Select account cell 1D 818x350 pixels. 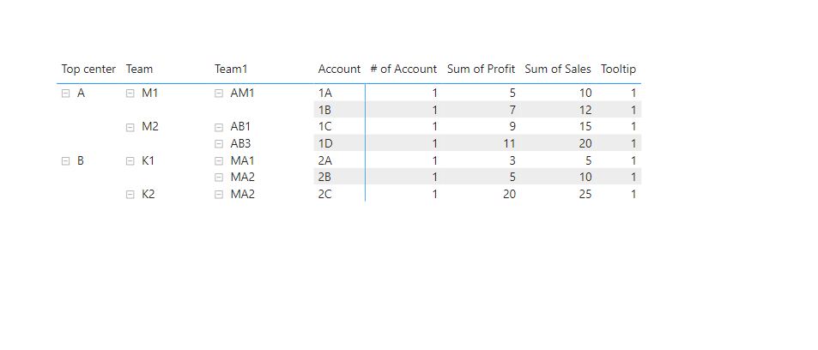pos(339,143)
